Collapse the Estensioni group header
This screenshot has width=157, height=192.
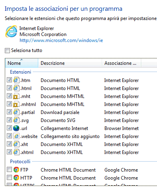point(20,72)
